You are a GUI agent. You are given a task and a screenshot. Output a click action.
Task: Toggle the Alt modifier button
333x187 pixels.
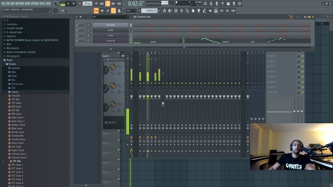coord(227,11)
